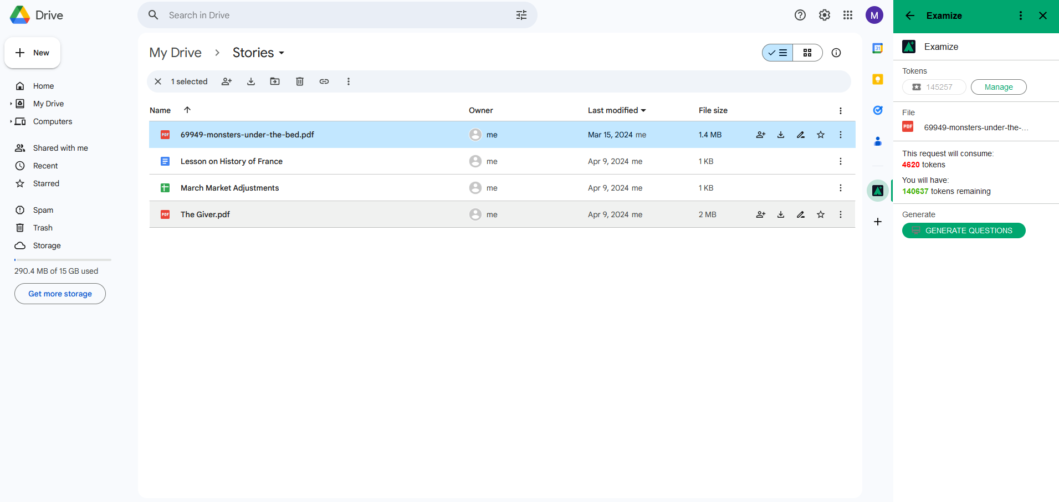
Task: Open Help and support menu
Action: [800, 15]
